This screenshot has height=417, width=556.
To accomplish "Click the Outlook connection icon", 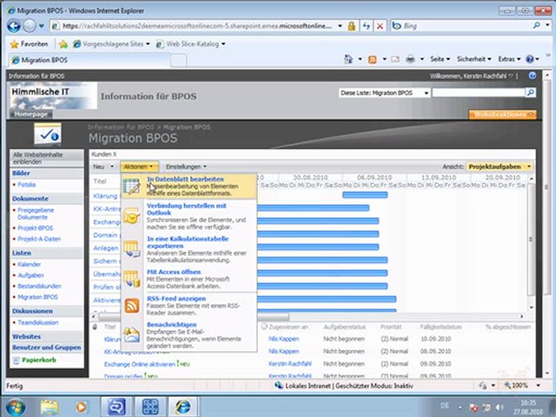I will pos(132,216).
